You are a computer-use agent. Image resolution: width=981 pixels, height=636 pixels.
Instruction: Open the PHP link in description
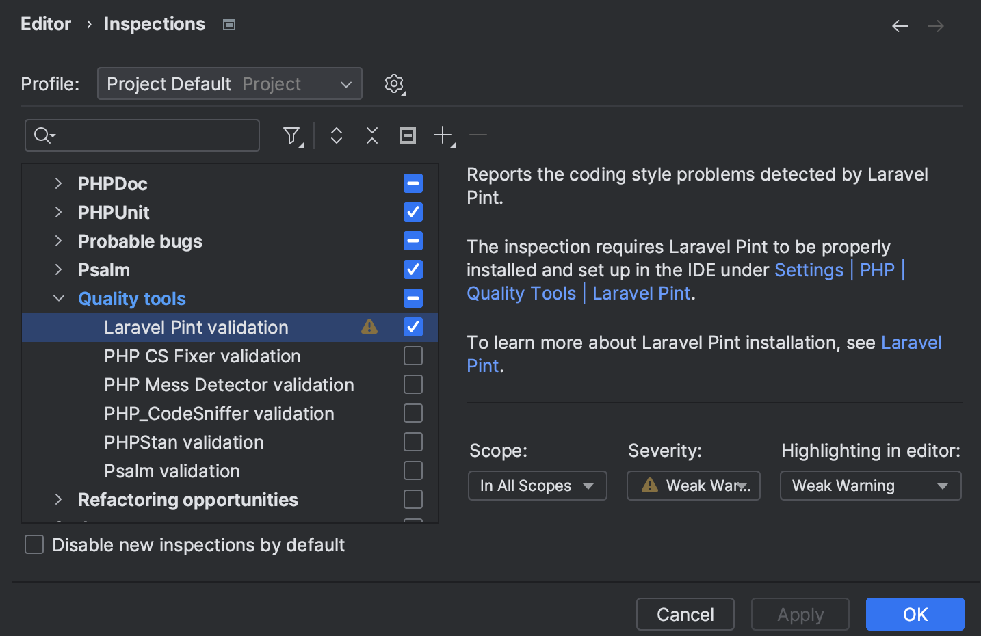click(878, 270)
